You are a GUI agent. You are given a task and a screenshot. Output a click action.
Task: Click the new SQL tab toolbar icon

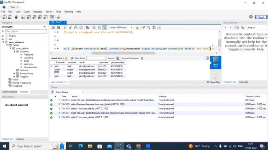coord(5,17)
